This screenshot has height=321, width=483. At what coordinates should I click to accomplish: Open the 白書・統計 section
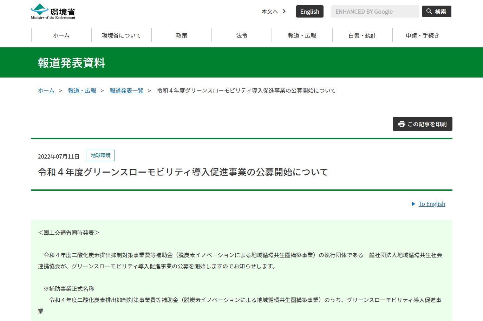point(362,35)
